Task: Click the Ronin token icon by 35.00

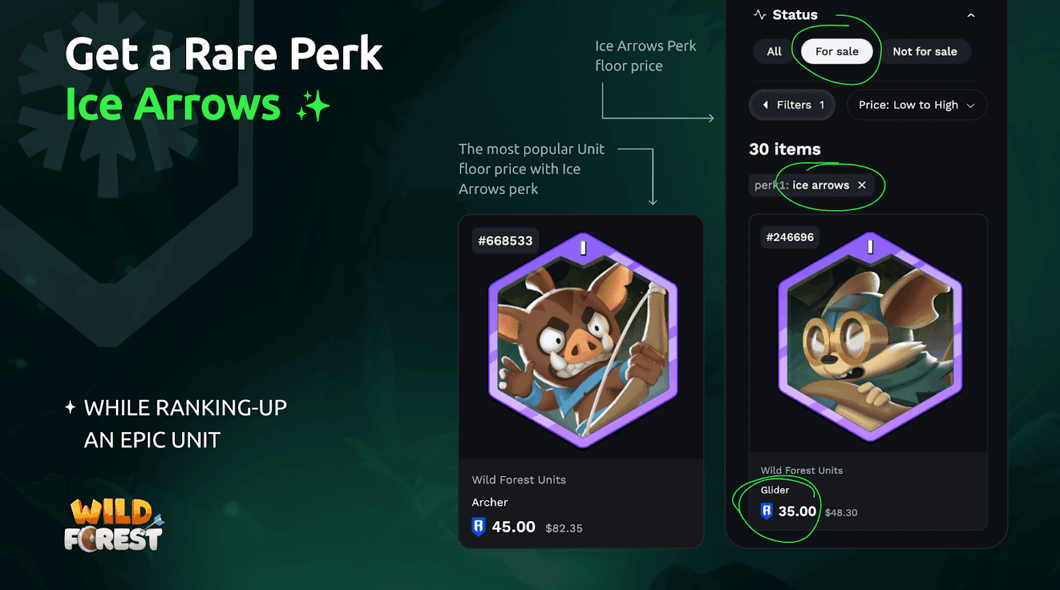Action: 767,511
